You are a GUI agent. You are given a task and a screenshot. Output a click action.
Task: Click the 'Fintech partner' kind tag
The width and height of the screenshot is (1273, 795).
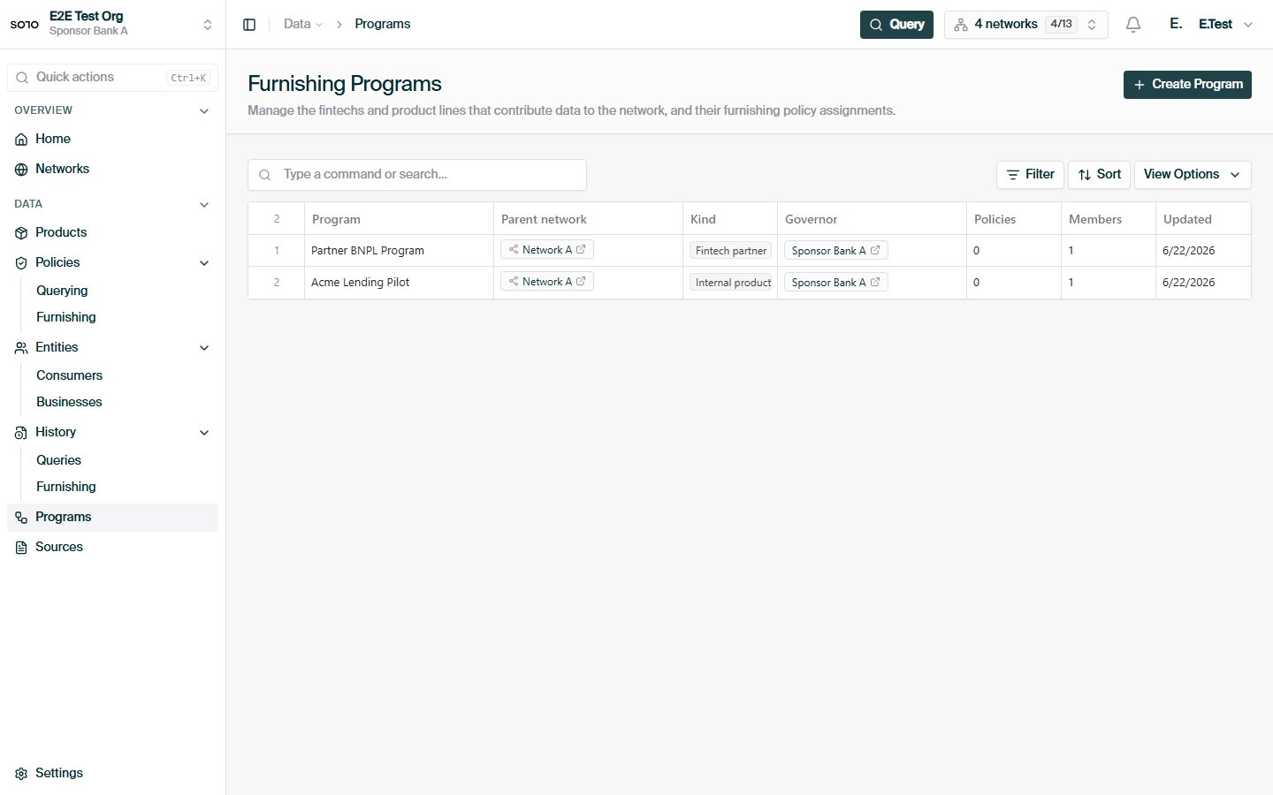pos(730,251)
